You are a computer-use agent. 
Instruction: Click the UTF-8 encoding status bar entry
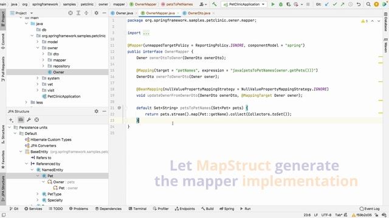click(x=326, y=215)
